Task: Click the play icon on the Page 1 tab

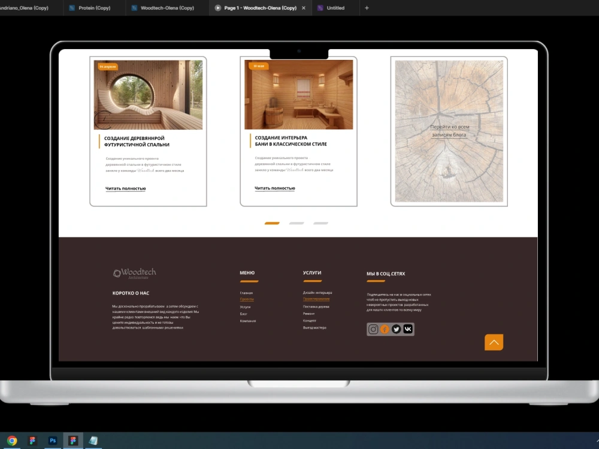Action: [x=218, y=8]
